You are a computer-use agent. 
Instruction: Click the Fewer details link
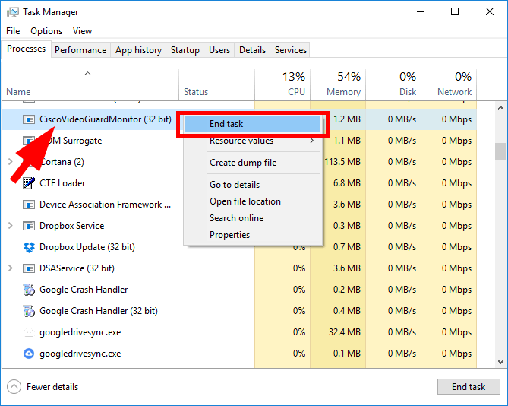(52, 387)
